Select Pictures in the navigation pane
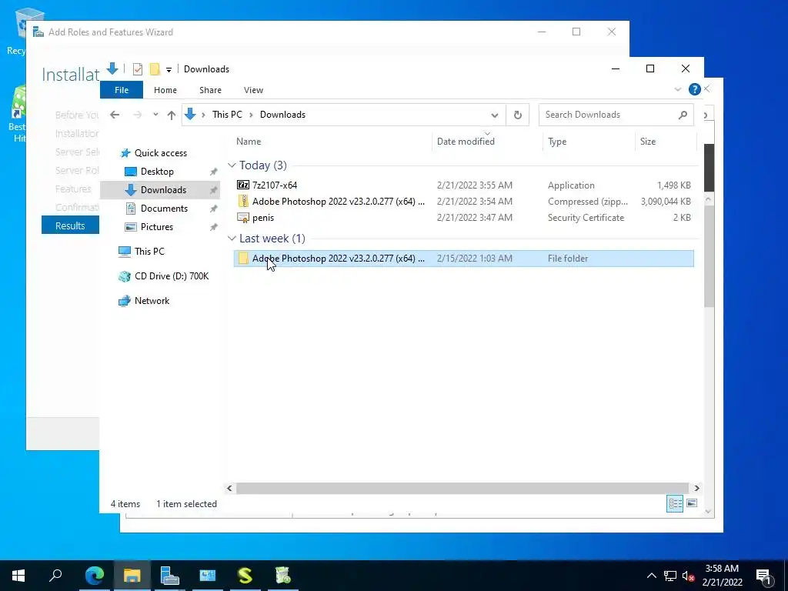788x591 pixels. click(x=156, y=227)
